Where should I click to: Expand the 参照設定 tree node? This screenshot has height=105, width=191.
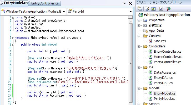139,25
